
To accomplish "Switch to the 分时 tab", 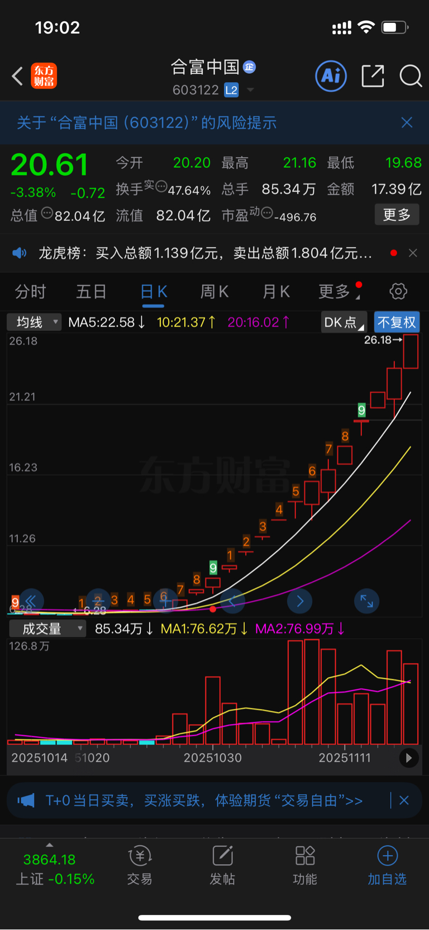I will (x=30, y=291).
